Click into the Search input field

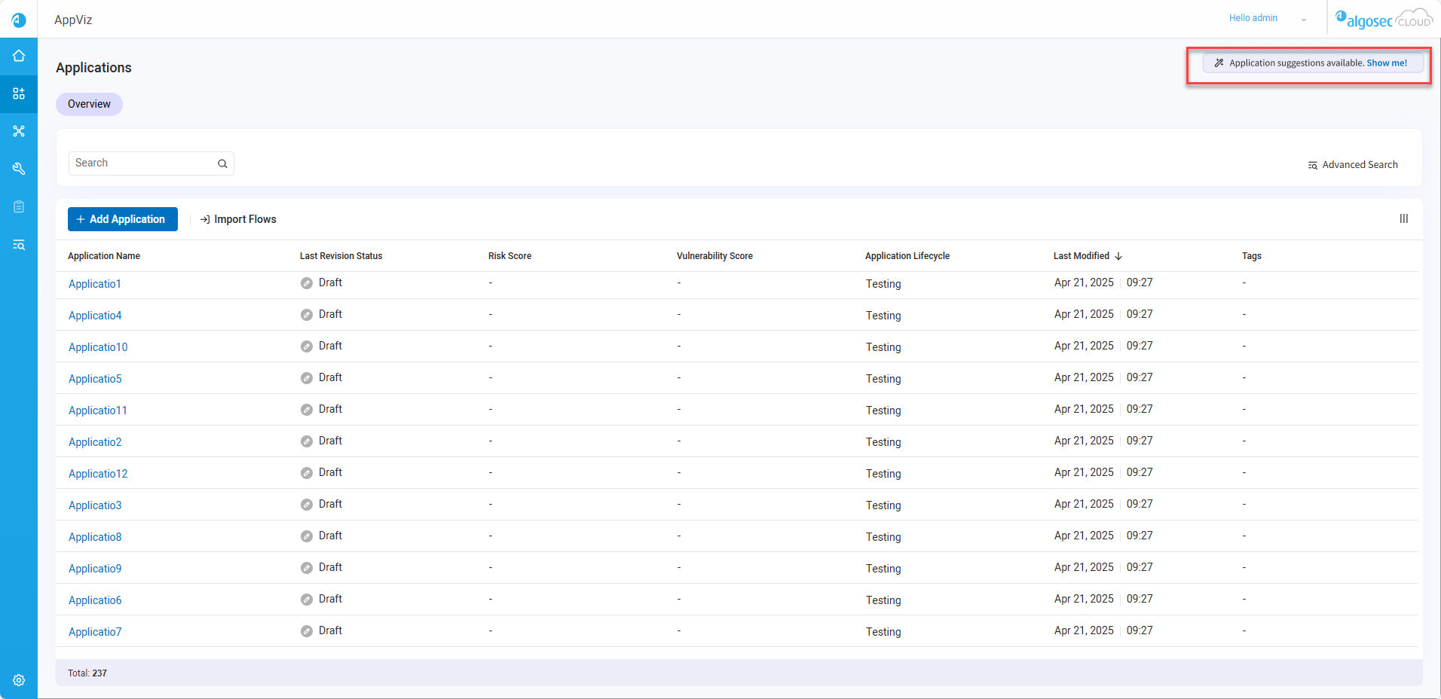143,163
